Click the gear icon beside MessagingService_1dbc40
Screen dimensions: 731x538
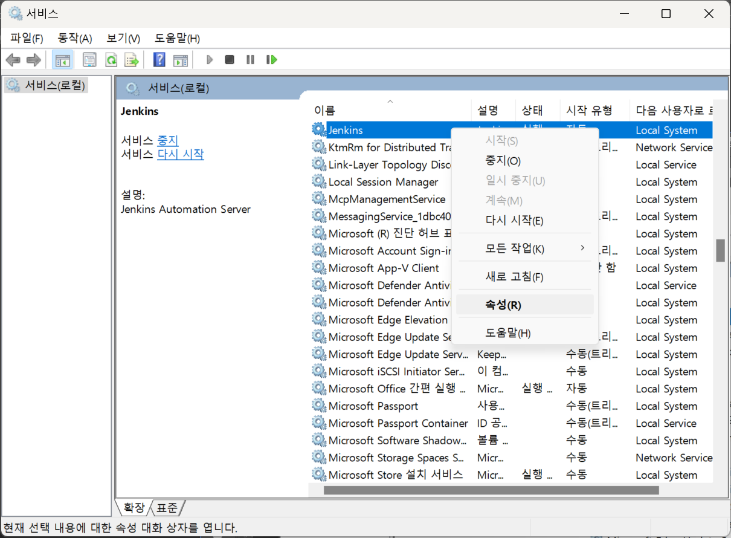click(x=319, y=216)
